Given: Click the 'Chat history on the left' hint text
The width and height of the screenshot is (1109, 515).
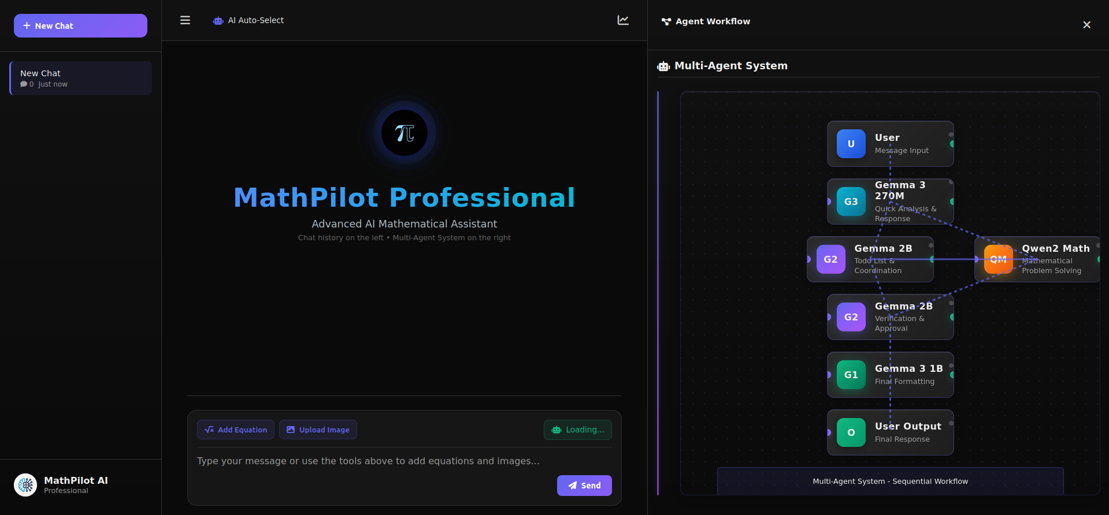Looking at the screenshot, I should tap(340, 238).
